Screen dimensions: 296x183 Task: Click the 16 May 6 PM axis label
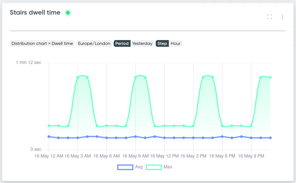point(222,156)
